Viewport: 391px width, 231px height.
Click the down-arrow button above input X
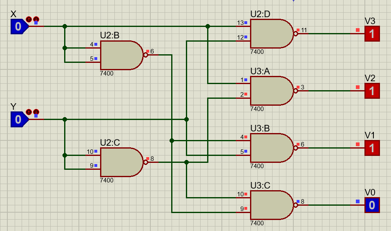tap(36, 19)
